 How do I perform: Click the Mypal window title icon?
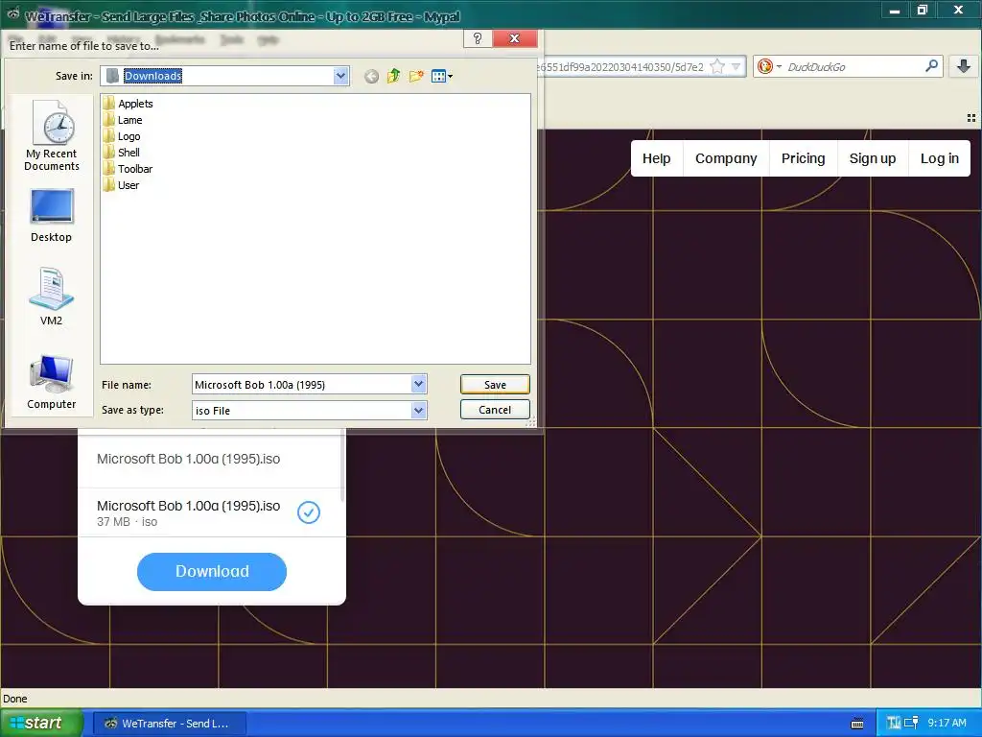[x=12, y=12]
